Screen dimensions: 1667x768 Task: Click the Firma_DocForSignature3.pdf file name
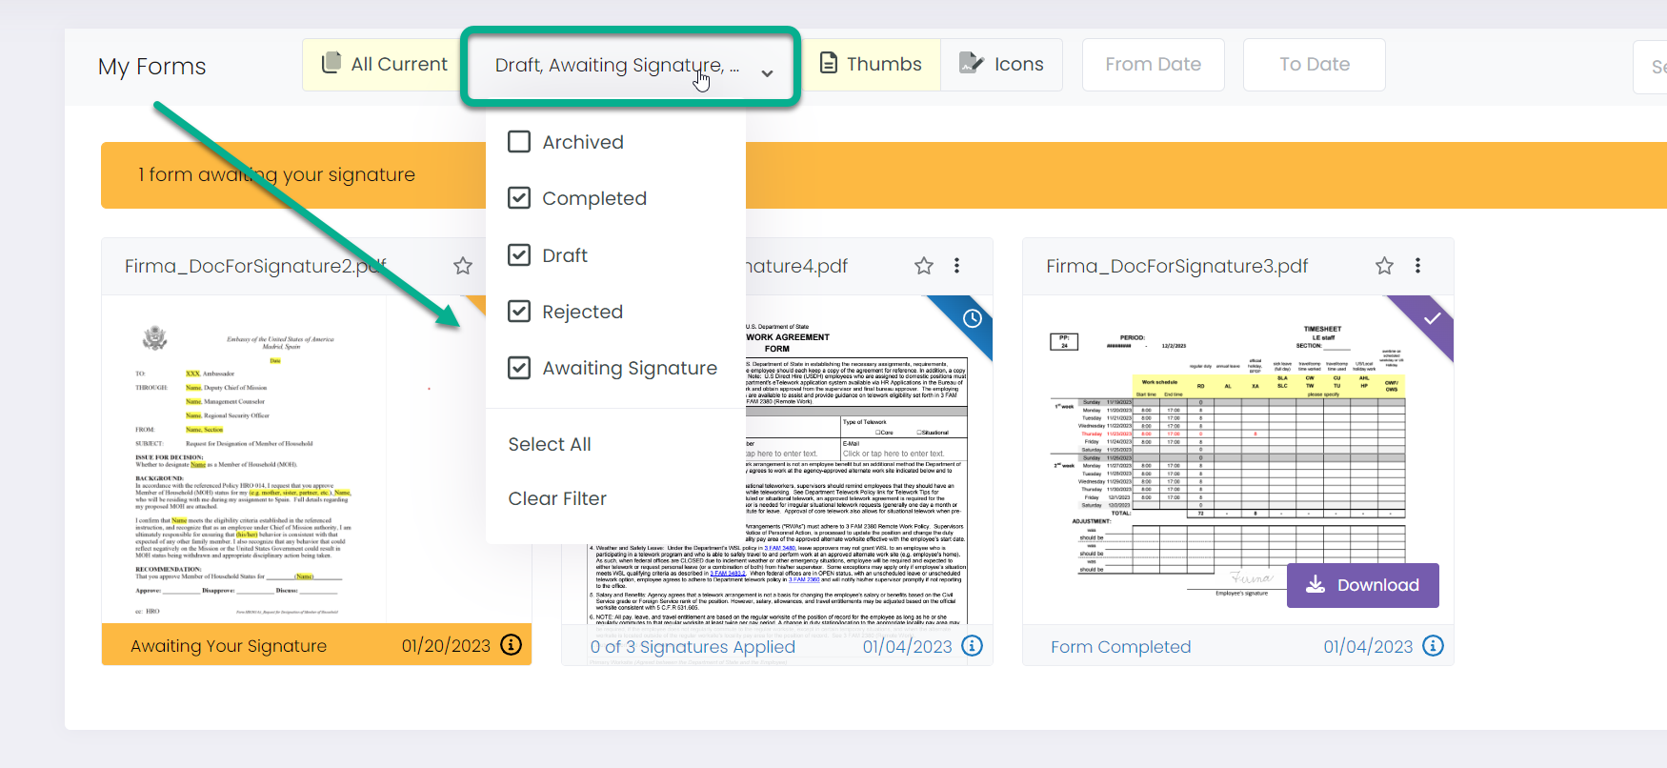[1176, 266]
